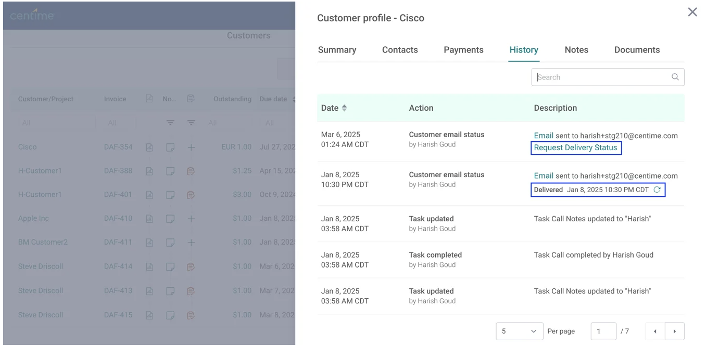
Task: Open the Payments tab
Action: (x=463, y=50)
